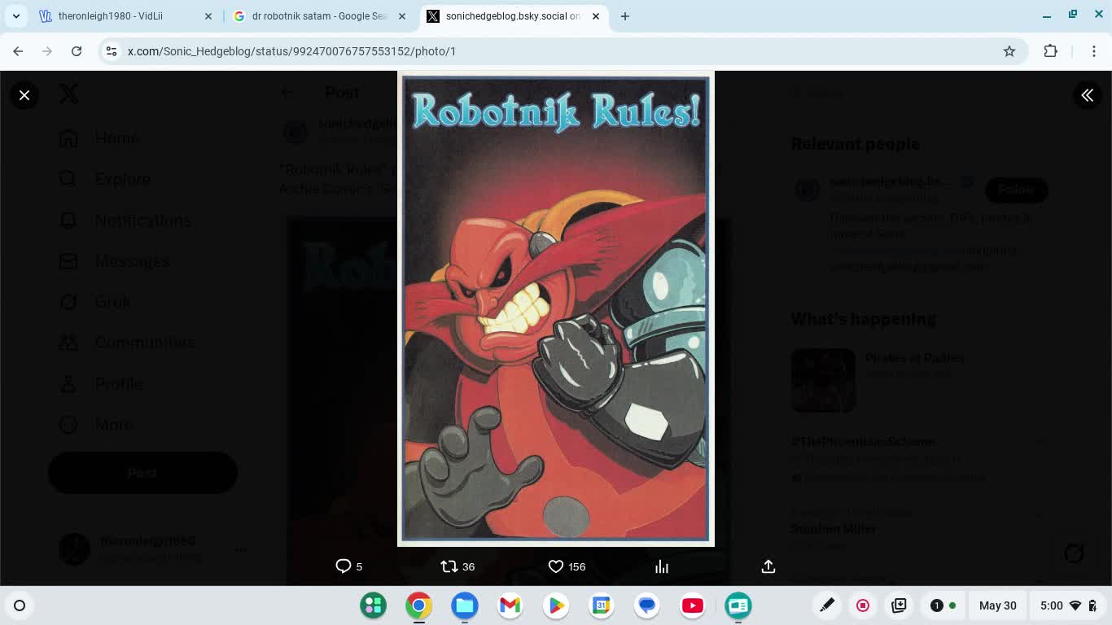Open the green slides-style app on the shelf
Image resolution: width=1112 pixels, height=625 pixels.
738,605
